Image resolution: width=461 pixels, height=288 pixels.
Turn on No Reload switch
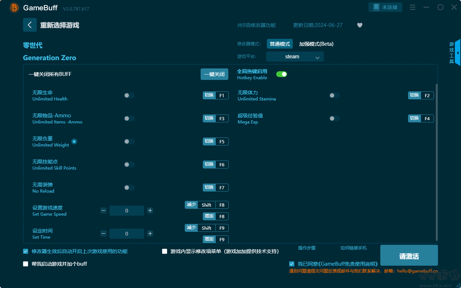point(129,188)
